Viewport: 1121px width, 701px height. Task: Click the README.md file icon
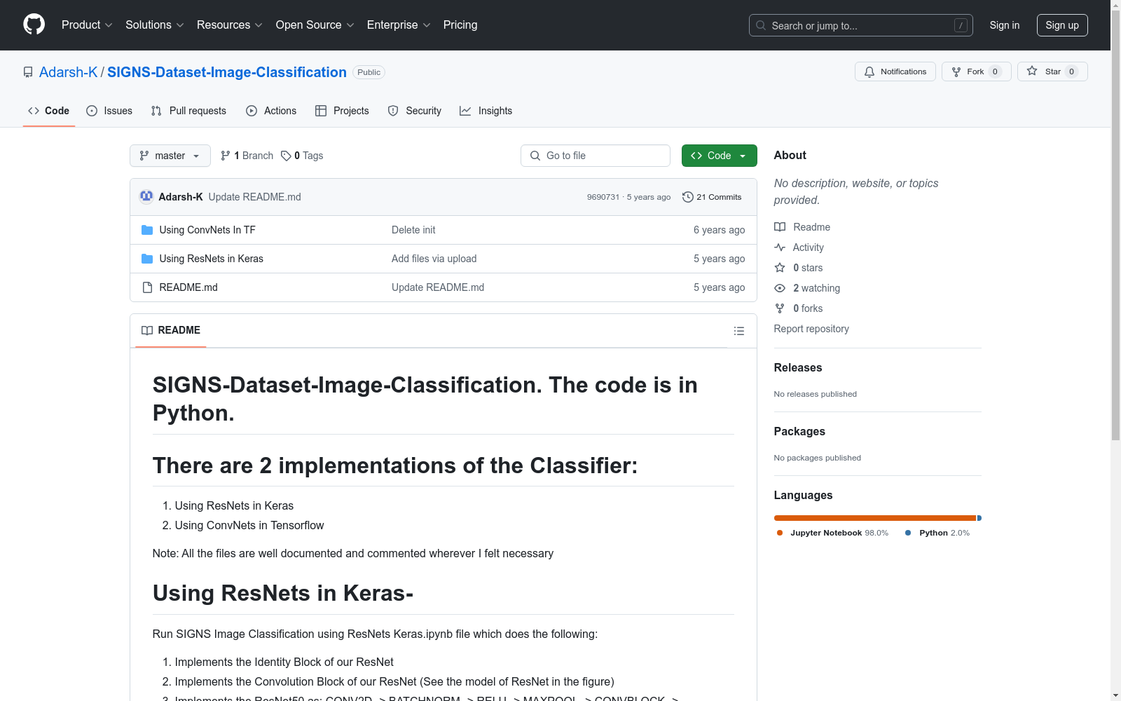(x=147, y=287)
